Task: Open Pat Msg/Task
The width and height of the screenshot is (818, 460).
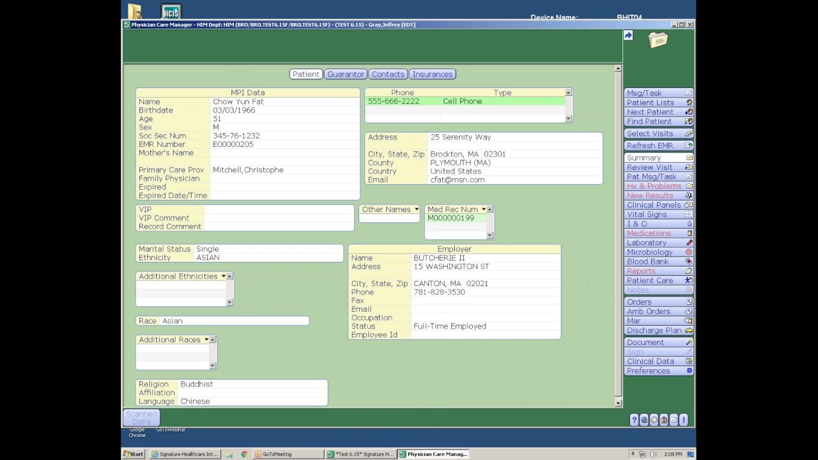Action: 659,177
